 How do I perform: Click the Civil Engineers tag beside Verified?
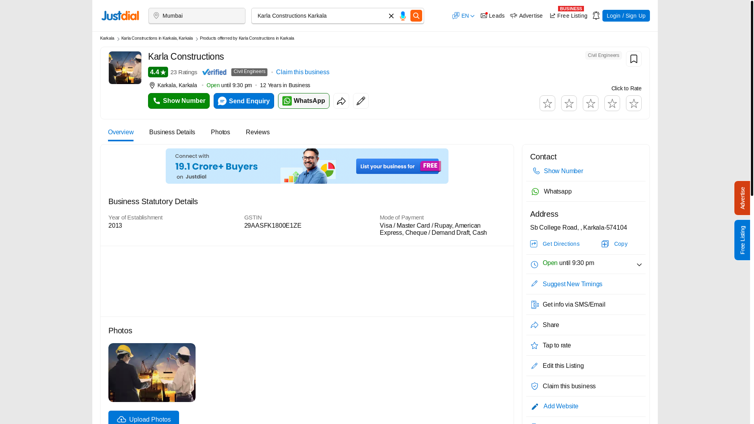tap(249, 72)
